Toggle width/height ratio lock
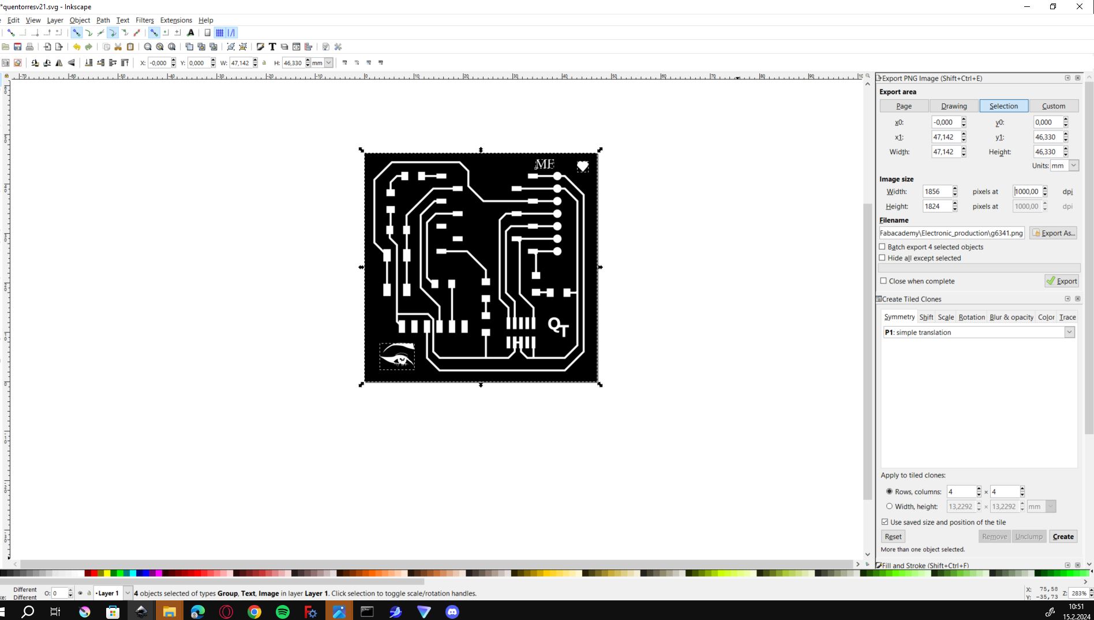 tap(264, 63)
